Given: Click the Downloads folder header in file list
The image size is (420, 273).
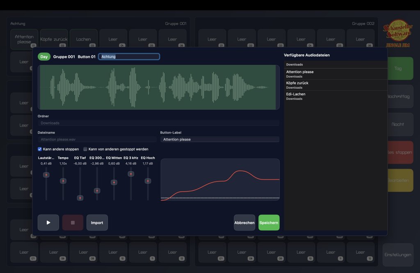Looking at the screenshot, I should click(336, 64).
